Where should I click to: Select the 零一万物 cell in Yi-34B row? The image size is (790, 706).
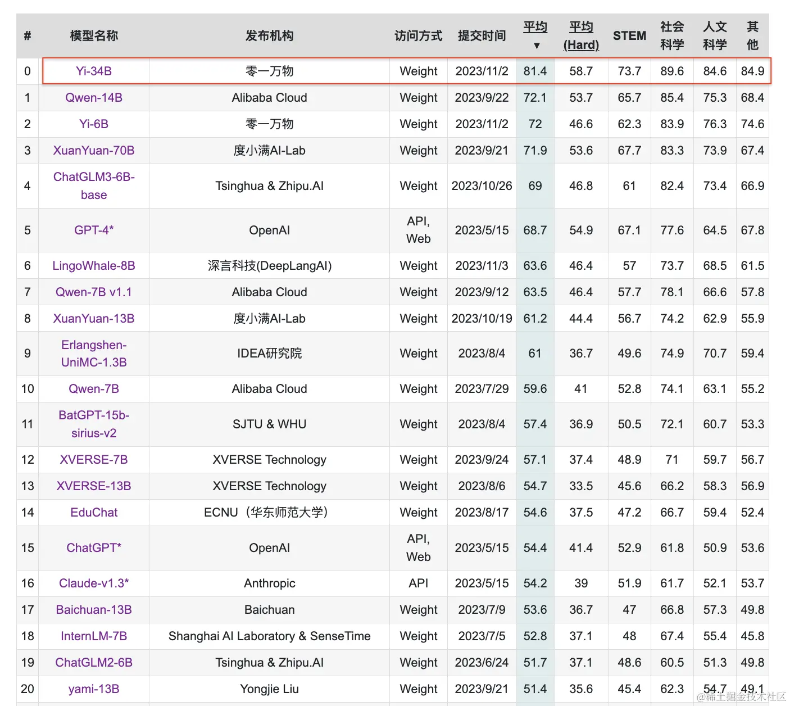coord(269,71)
